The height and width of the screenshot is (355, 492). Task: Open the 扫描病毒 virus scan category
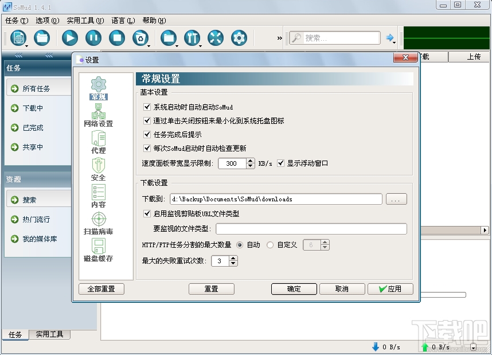click(x=99, y=223)
